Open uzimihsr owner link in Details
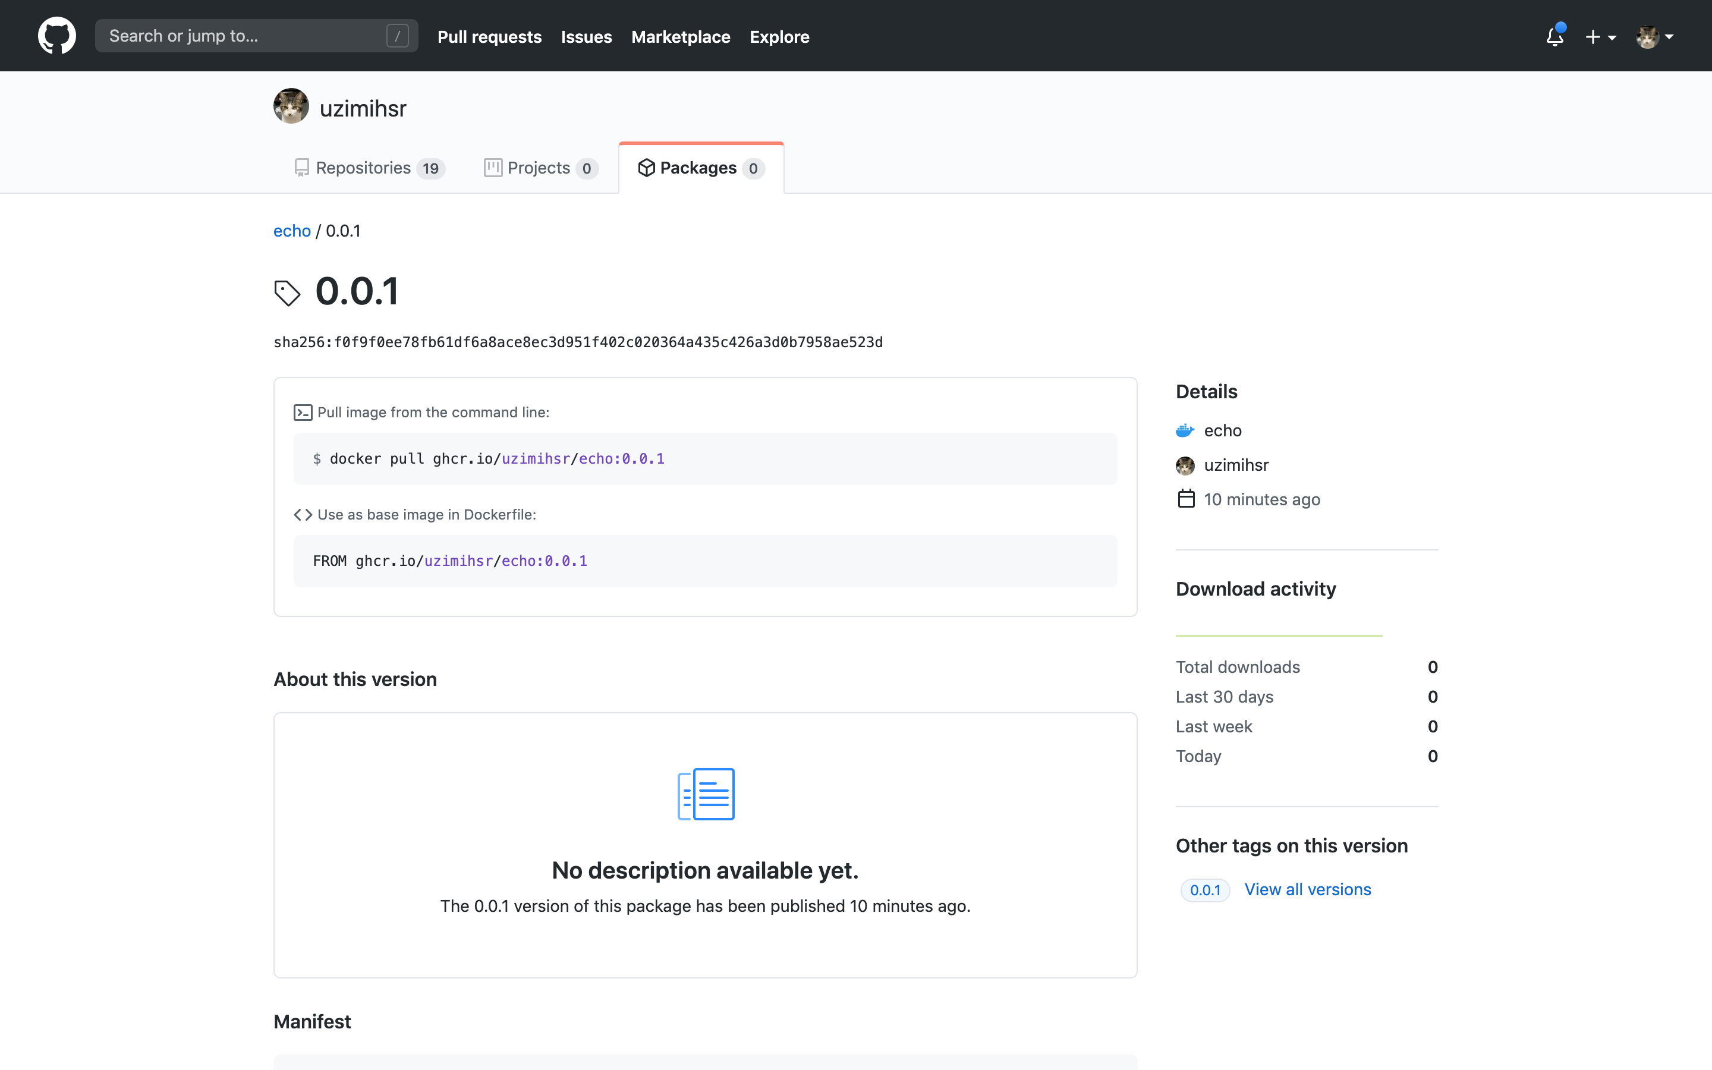The height and width of the screenshot is (1070, 1712). pos(1236,465)
